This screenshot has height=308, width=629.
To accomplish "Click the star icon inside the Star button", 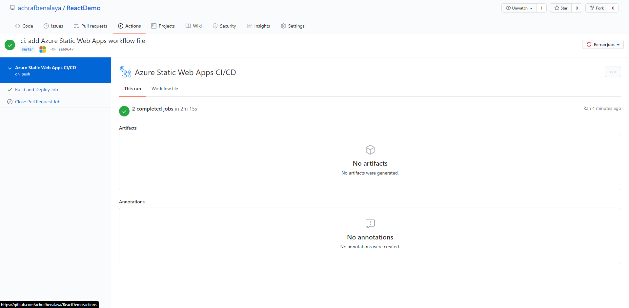I will click(x=557, y=8).
